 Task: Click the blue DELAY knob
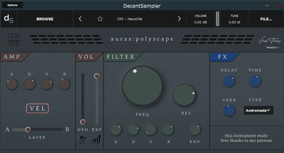pyautogui.click(x=229, y=81)
